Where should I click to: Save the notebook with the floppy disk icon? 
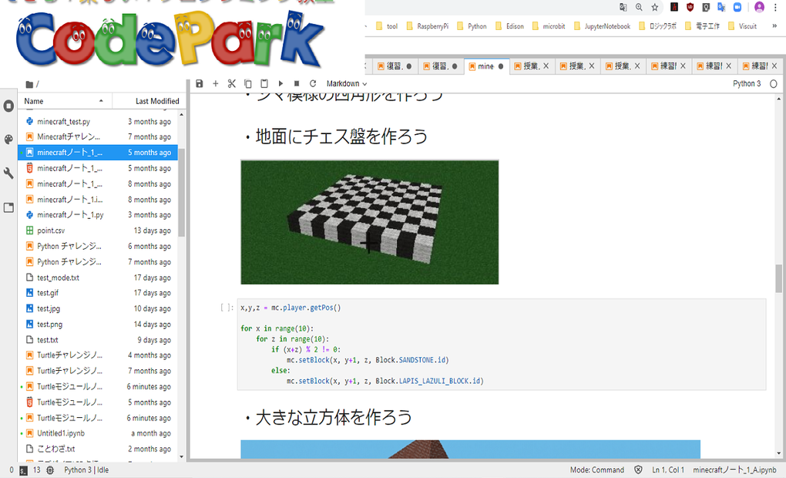click(x=199, y=84)
